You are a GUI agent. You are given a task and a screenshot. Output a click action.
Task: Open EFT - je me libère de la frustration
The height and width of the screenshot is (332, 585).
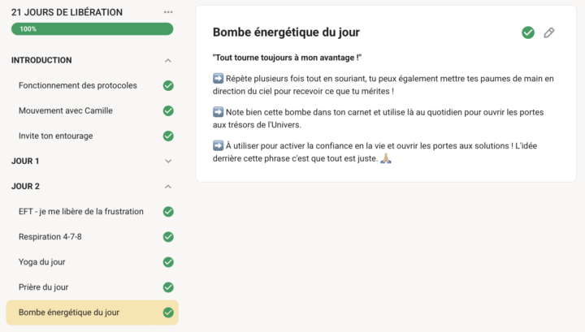[x=81, y=212]
